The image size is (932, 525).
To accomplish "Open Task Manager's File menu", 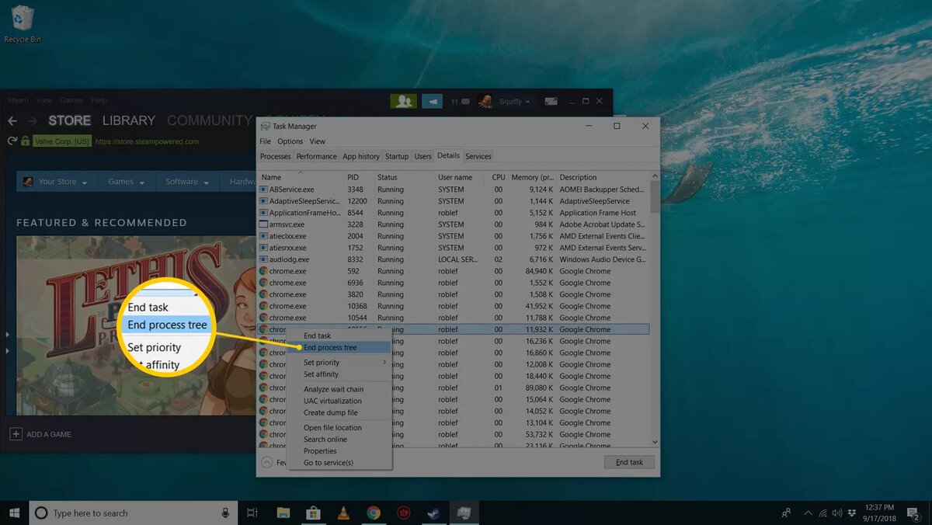I will pyautogui.click(x=265, y=141).
